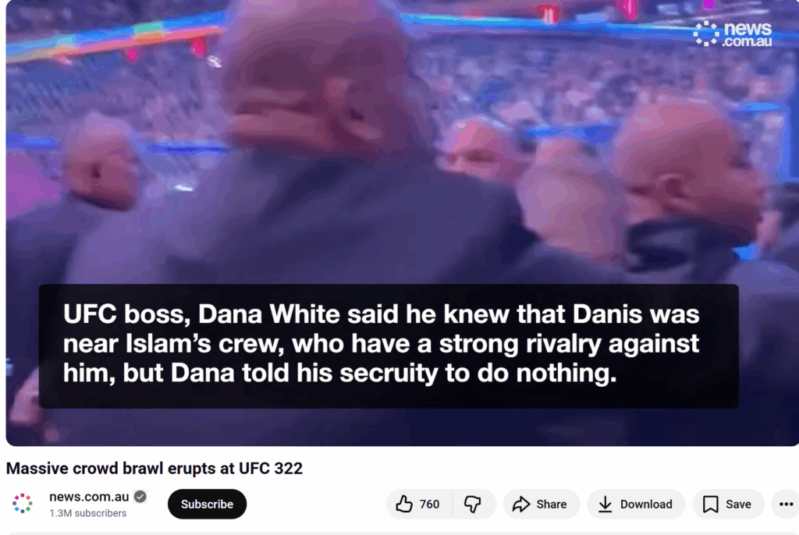Image resolution: width=799 pixels, height=535 pixels.
Task: Subscribe to the news.com.au channel
Action: pos(207,504)
